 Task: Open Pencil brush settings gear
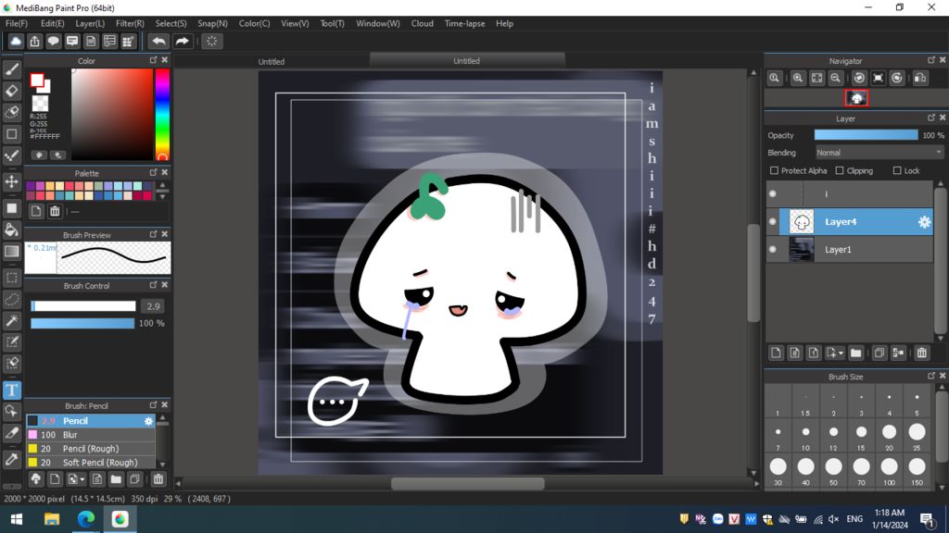tap(148, 421)
